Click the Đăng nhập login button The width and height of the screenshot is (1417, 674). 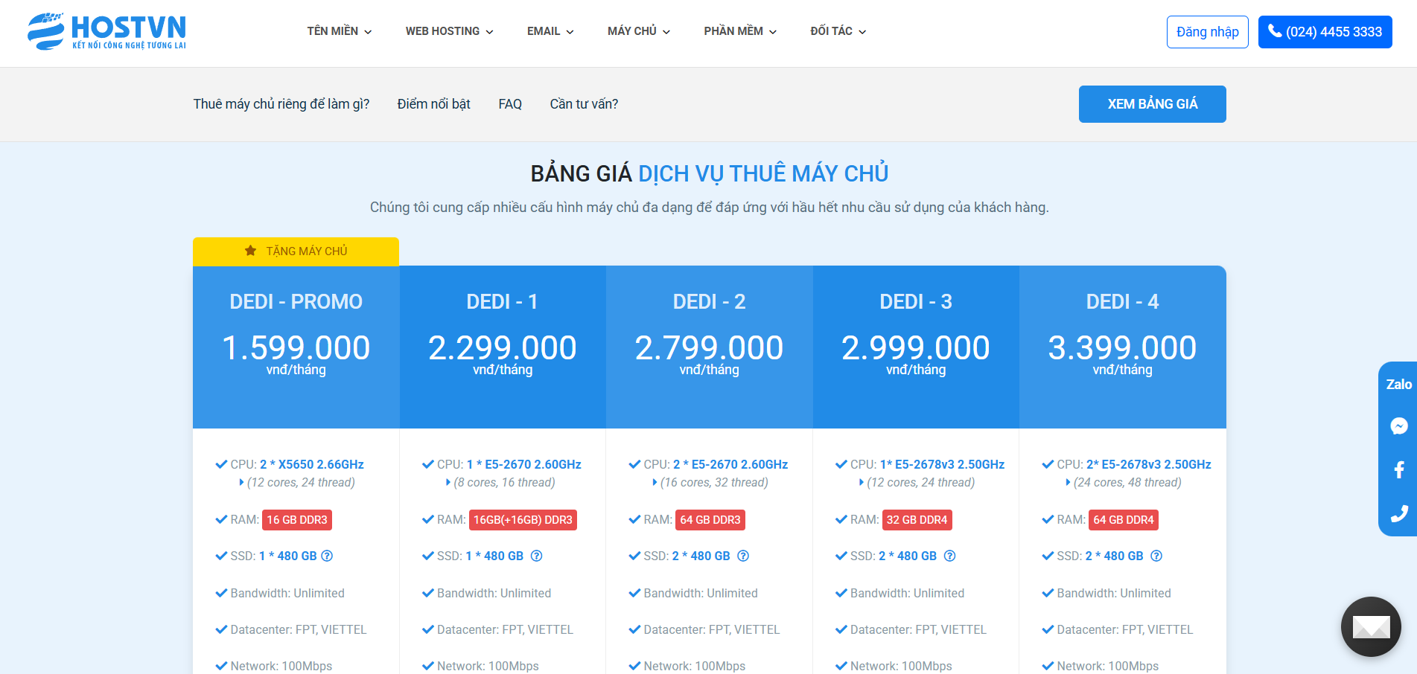coord(1207,32)
